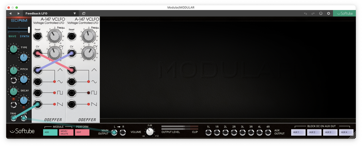Viewport: 362px width, 146px height.
Task: Click the 2R aux output jack
Action: (234, 132)
